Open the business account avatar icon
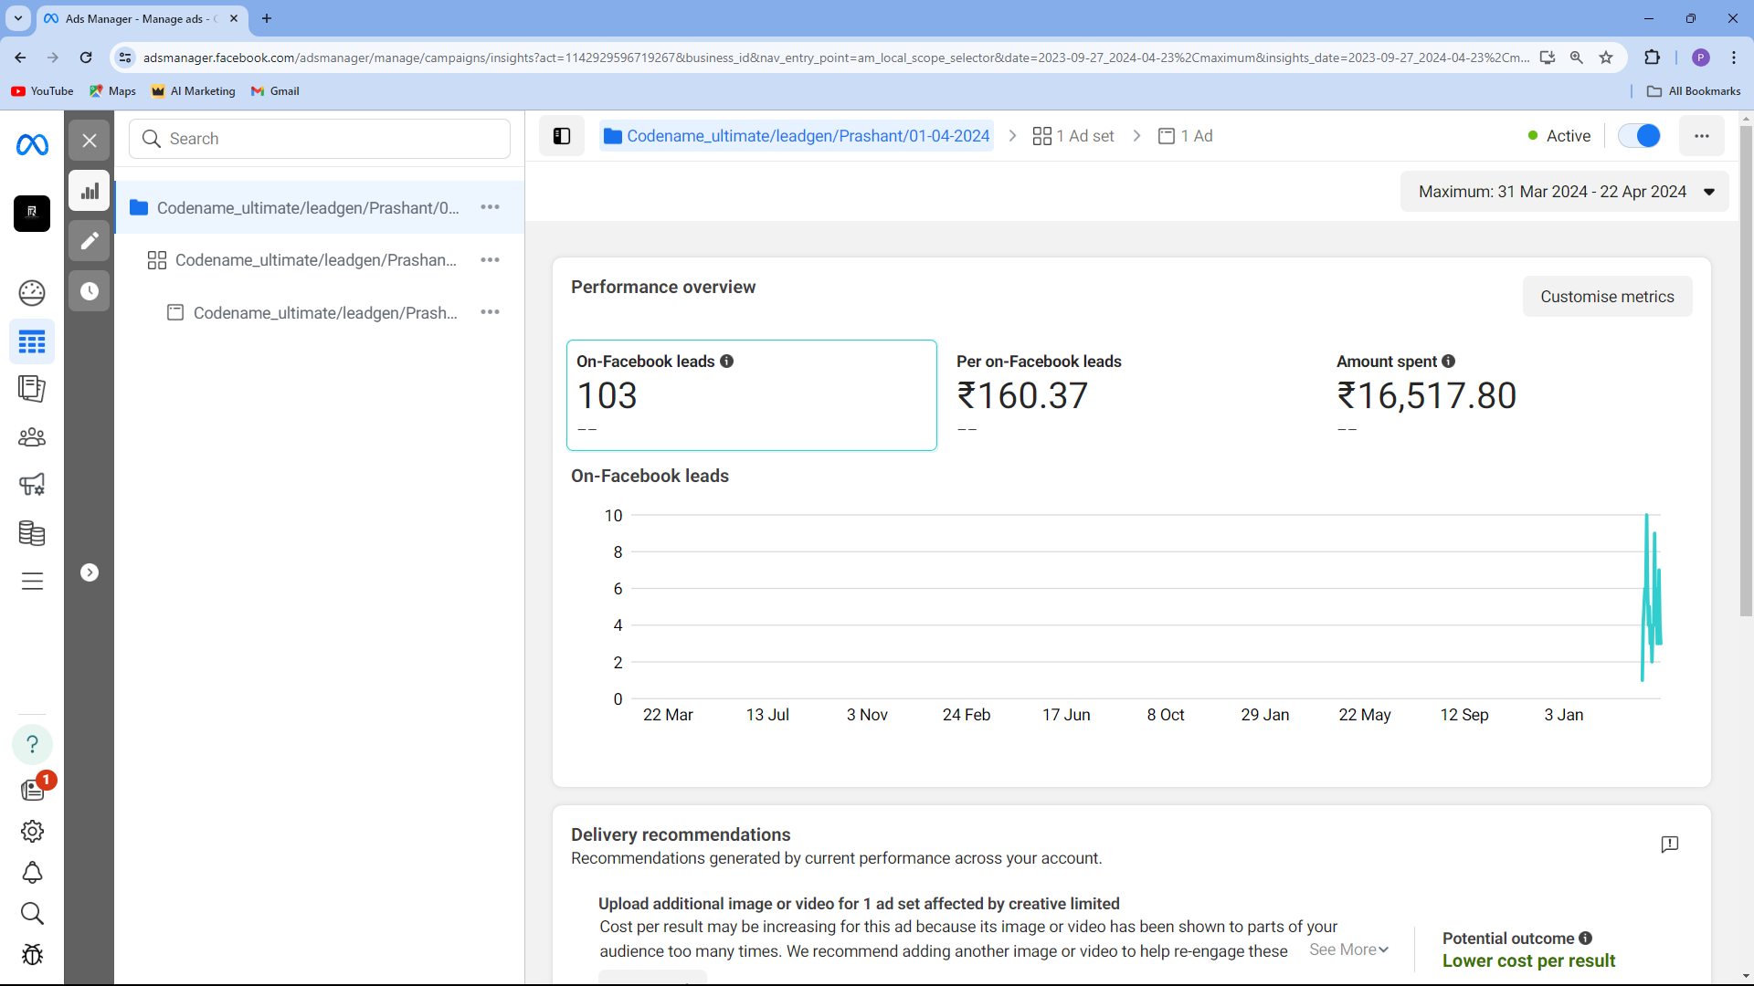 (x=32, y=213)
